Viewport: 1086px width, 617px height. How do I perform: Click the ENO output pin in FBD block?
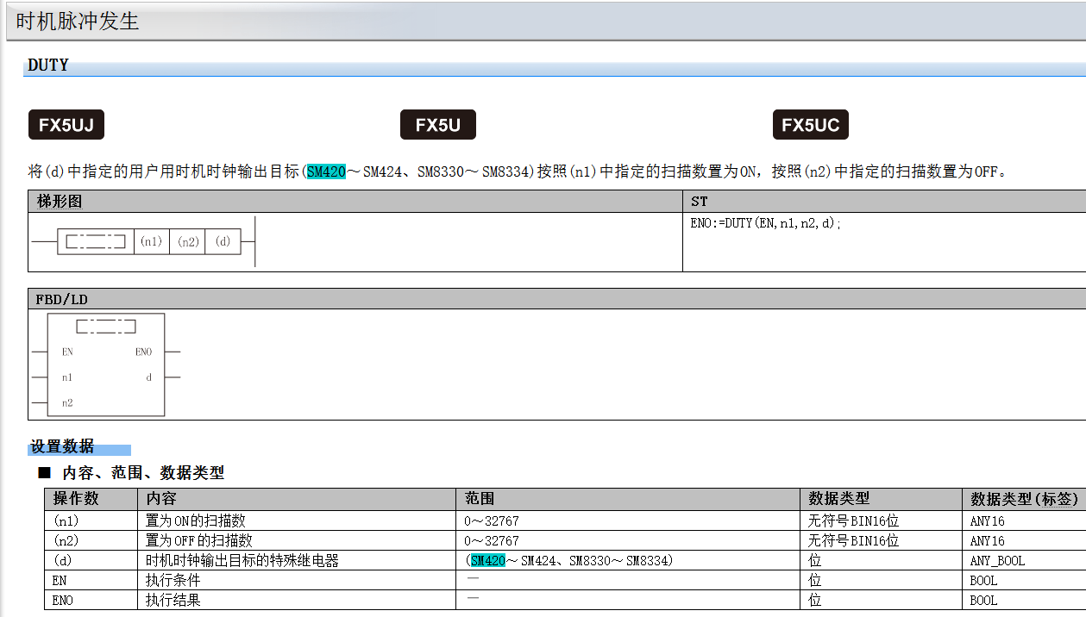[x=143, y=352]
